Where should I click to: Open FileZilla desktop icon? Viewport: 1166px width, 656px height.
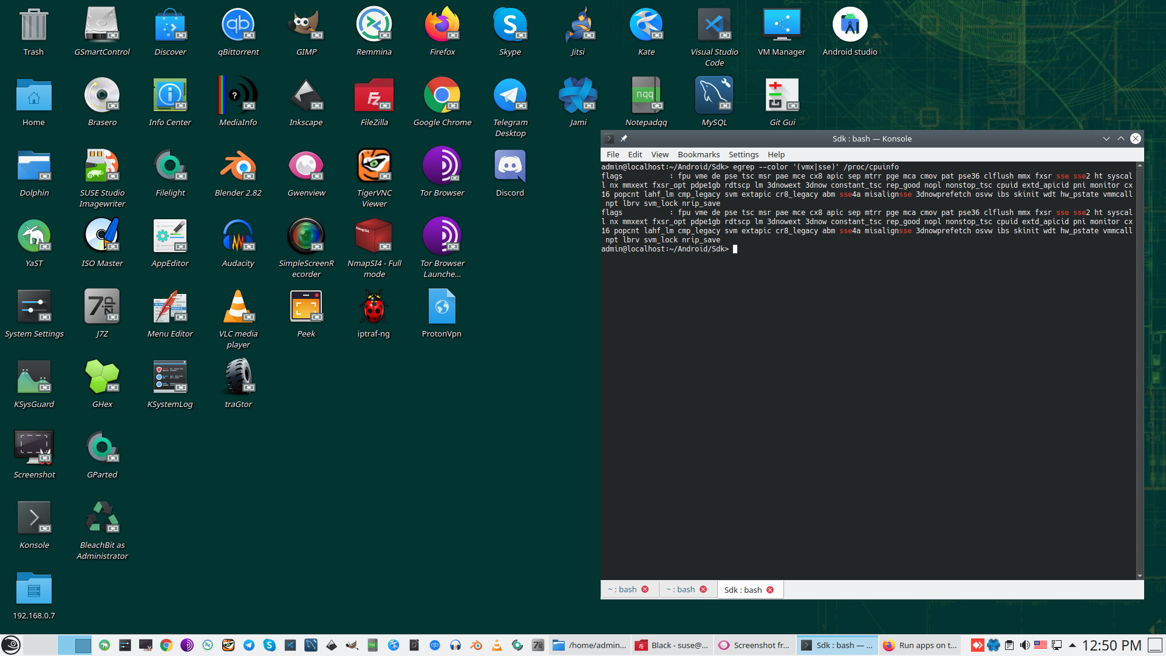pos(374,95)
